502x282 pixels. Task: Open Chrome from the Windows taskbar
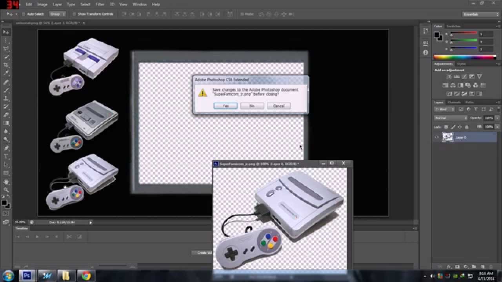86,276
